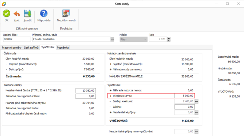The height and width of the screenshot is (136, 244).
Task: Confirm with the green OK icon
Action: (6, 14)
